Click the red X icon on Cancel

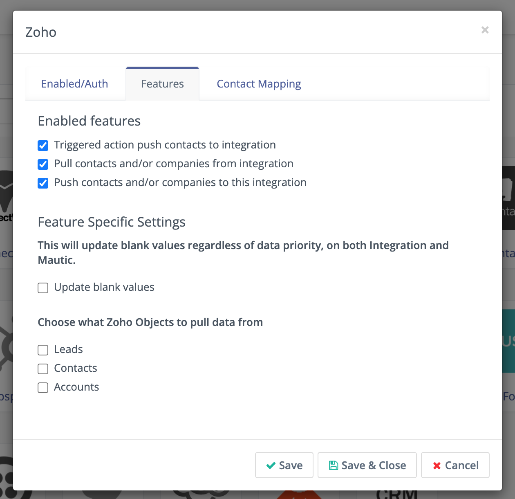tap(437, 465)
